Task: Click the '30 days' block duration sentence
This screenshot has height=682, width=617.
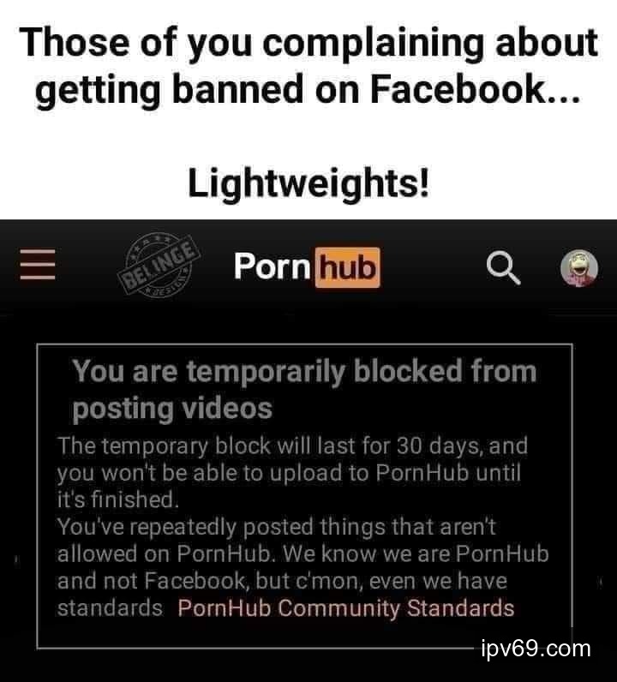Action: click(292, 446)
